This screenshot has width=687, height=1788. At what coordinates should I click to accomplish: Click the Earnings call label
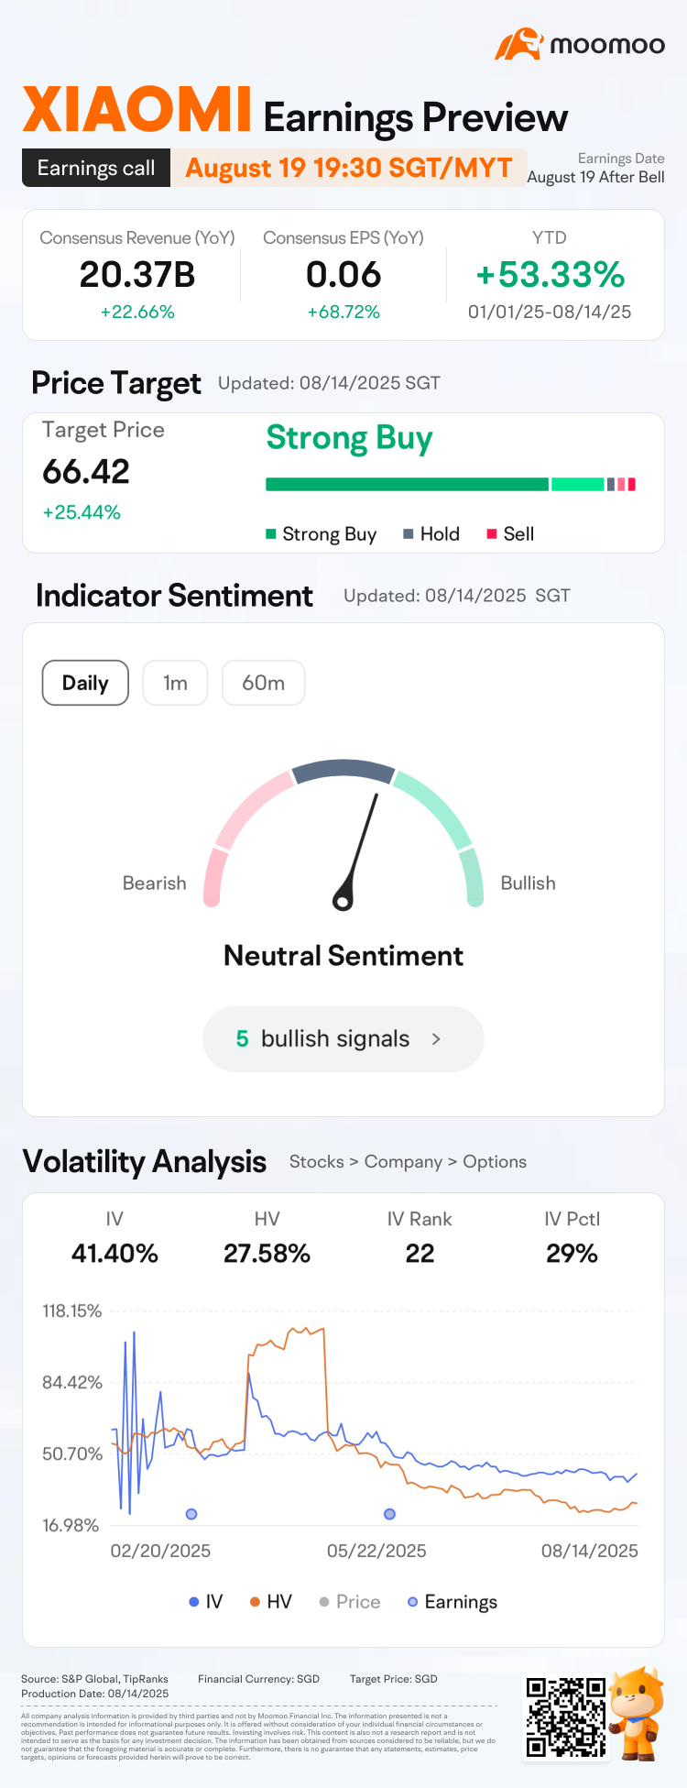pyautogui.click(x=96, y=168)
